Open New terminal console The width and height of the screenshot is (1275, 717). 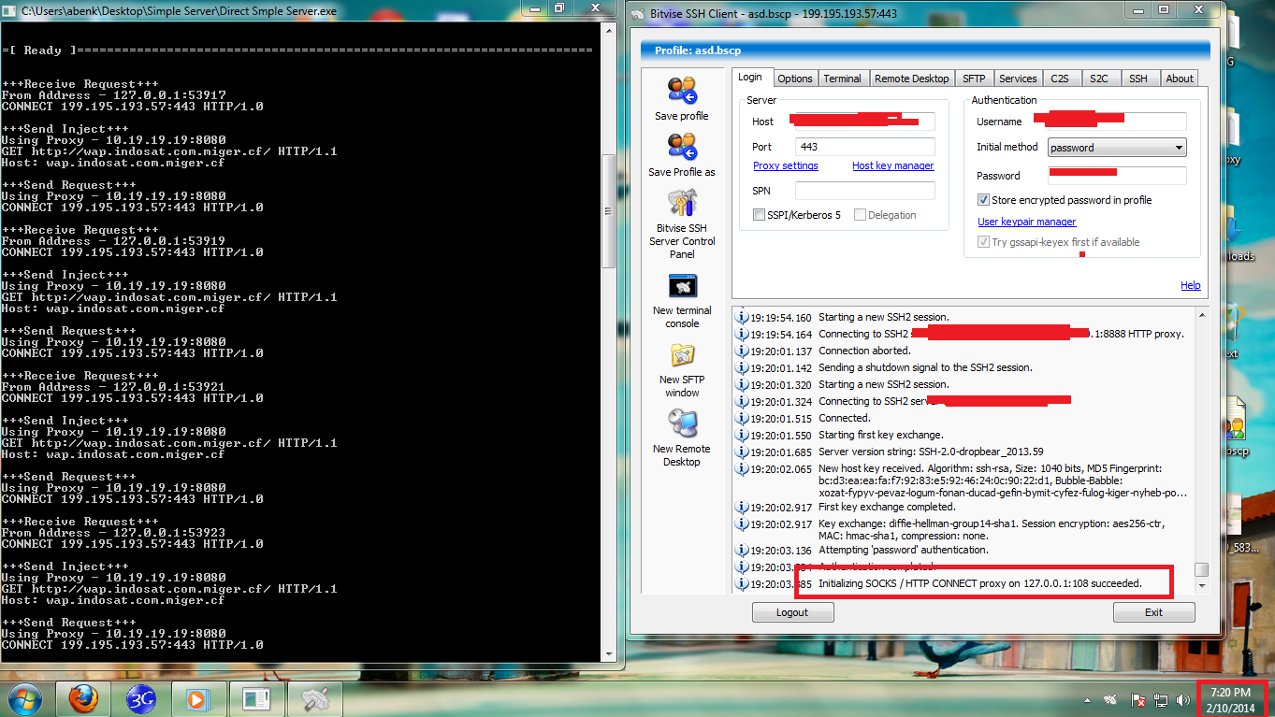pos(682,285)
